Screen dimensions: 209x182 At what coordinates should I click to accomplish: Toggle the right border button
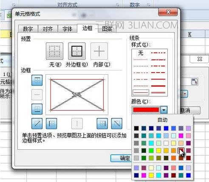pyautogui.click(x=102, y=123)
